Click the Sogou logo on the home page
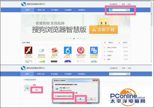154x108 pixels. coord(24,4)
